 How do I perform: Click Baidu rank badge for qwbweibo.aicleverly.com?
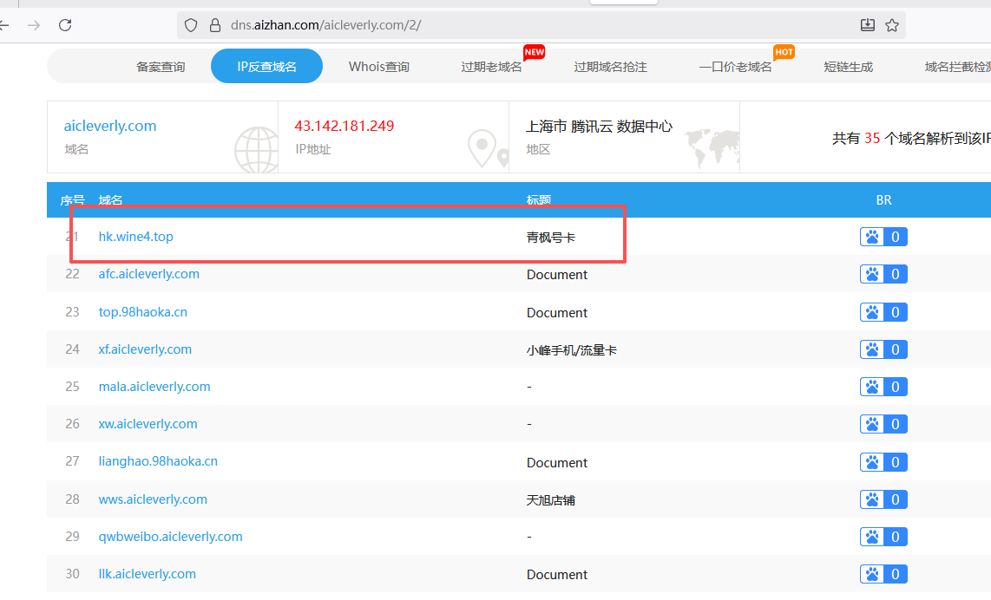883,537
